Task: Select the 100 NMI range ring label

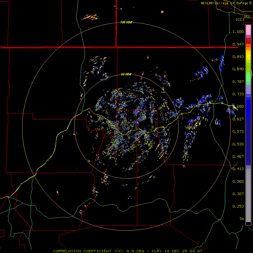Action: pos(126,22)
